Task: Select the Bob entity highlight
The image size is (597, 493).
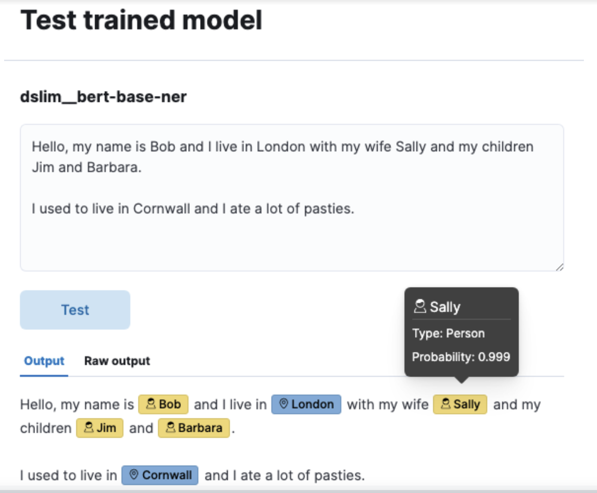Action: 163,404
